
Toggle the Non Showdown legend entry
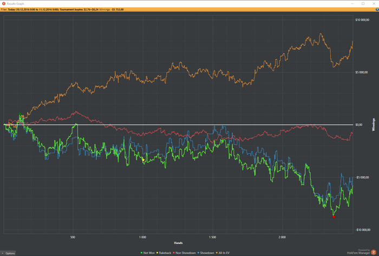pos(185,253)
